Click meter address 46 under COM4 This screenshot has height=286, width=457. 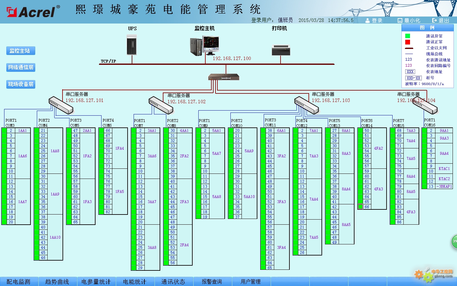(x=43, y=258)
